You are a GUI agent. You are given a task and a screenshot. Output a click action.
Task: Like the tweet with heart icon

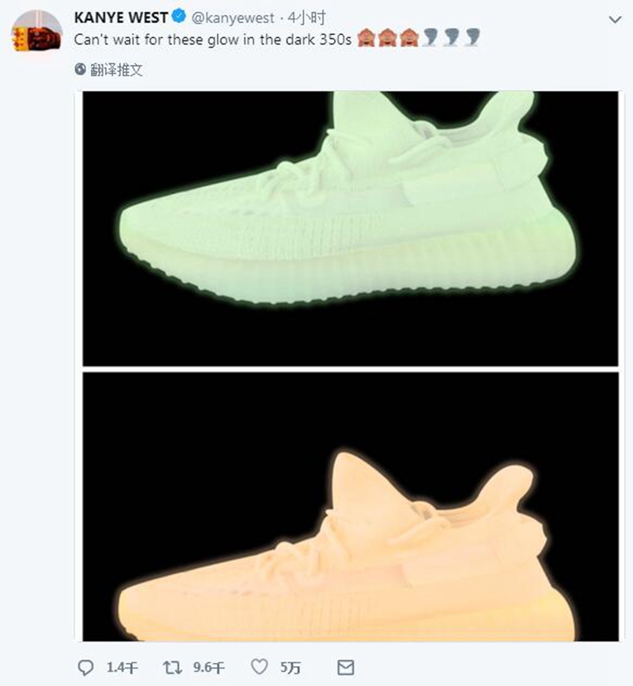(260, 667)
